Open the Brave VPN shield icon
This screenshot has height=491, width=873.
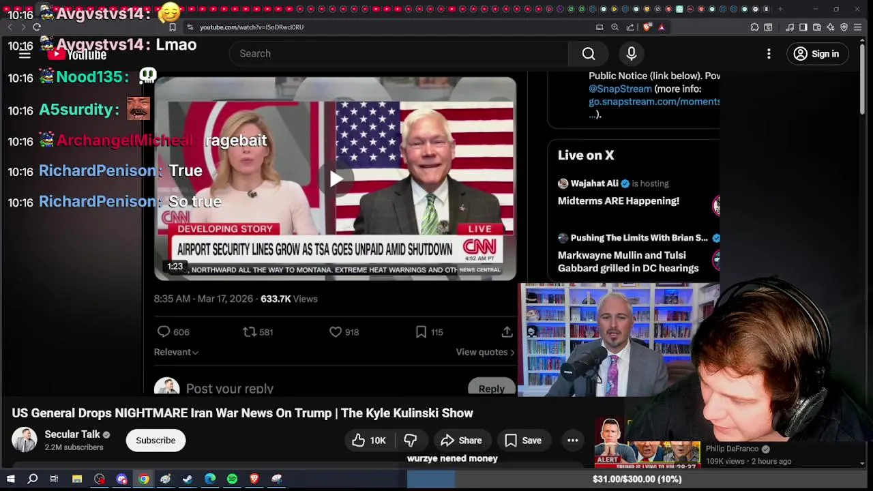click(x=844, y=27)
